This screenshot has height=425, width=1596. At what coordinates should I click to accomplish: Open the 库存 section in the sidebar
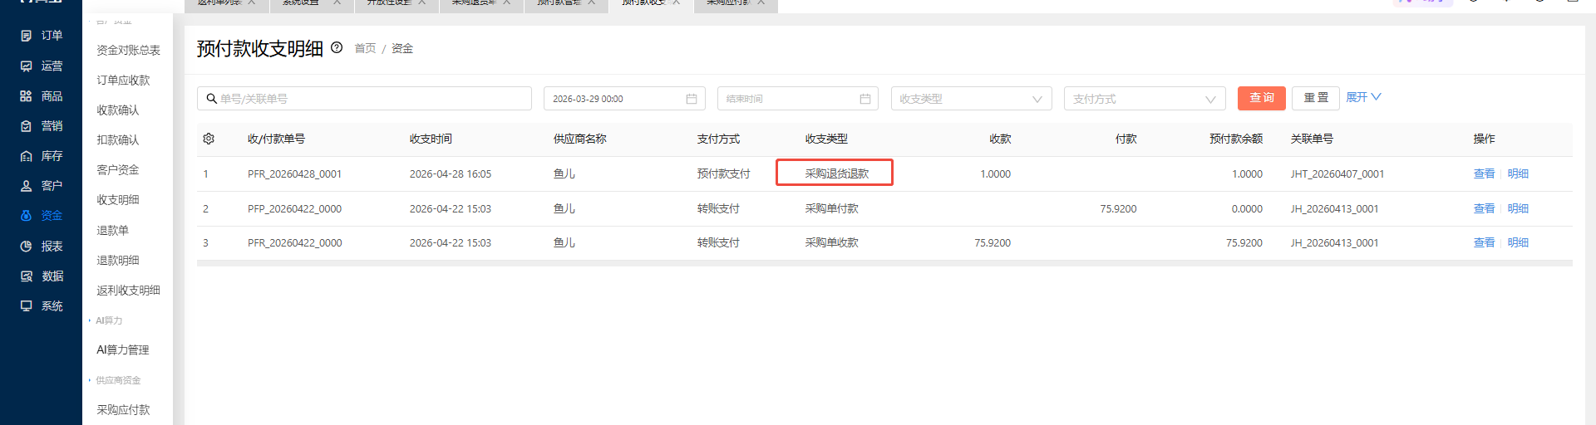(x=42, y=156)
